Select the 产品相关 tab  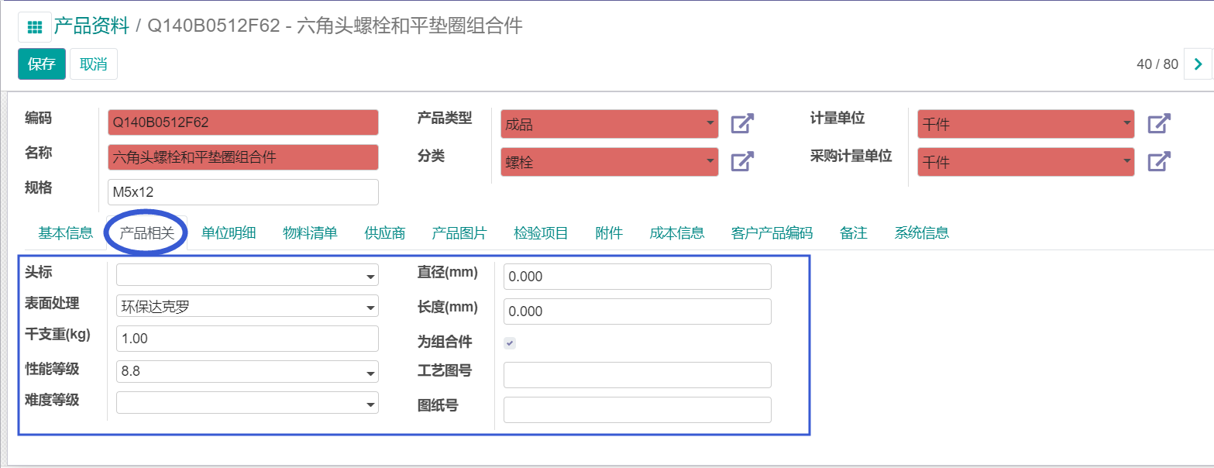[146, 233]
